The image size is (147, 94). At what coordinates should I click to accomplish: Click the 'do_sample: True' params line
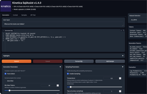click(x=136, y=49)
